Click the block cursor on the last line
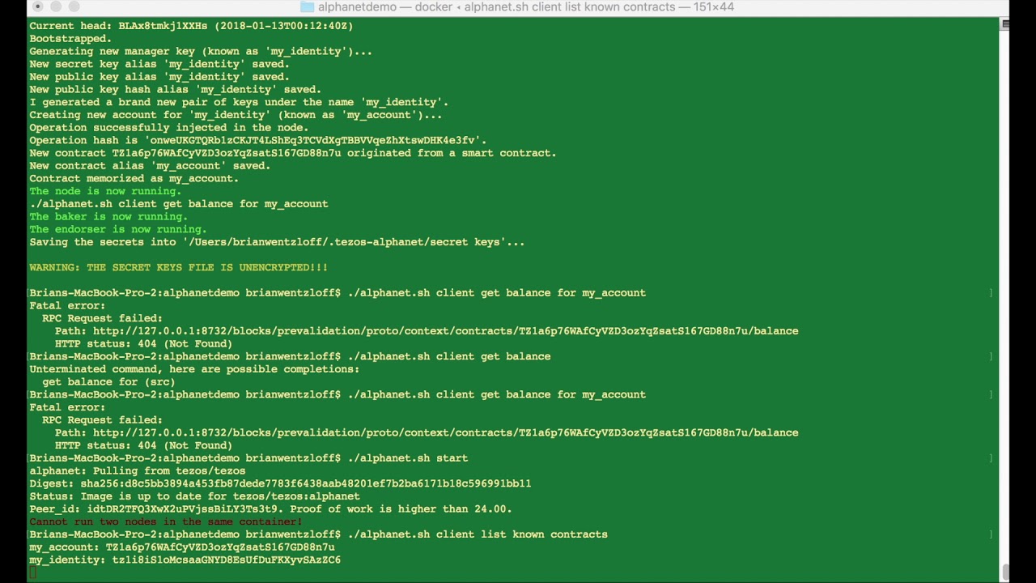The width and height of the screenshot is (1036, 583). 33,572
